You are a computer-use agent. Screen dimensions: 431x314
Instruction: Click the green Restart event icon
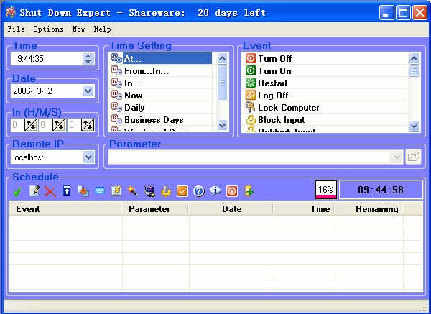point(251,83)
